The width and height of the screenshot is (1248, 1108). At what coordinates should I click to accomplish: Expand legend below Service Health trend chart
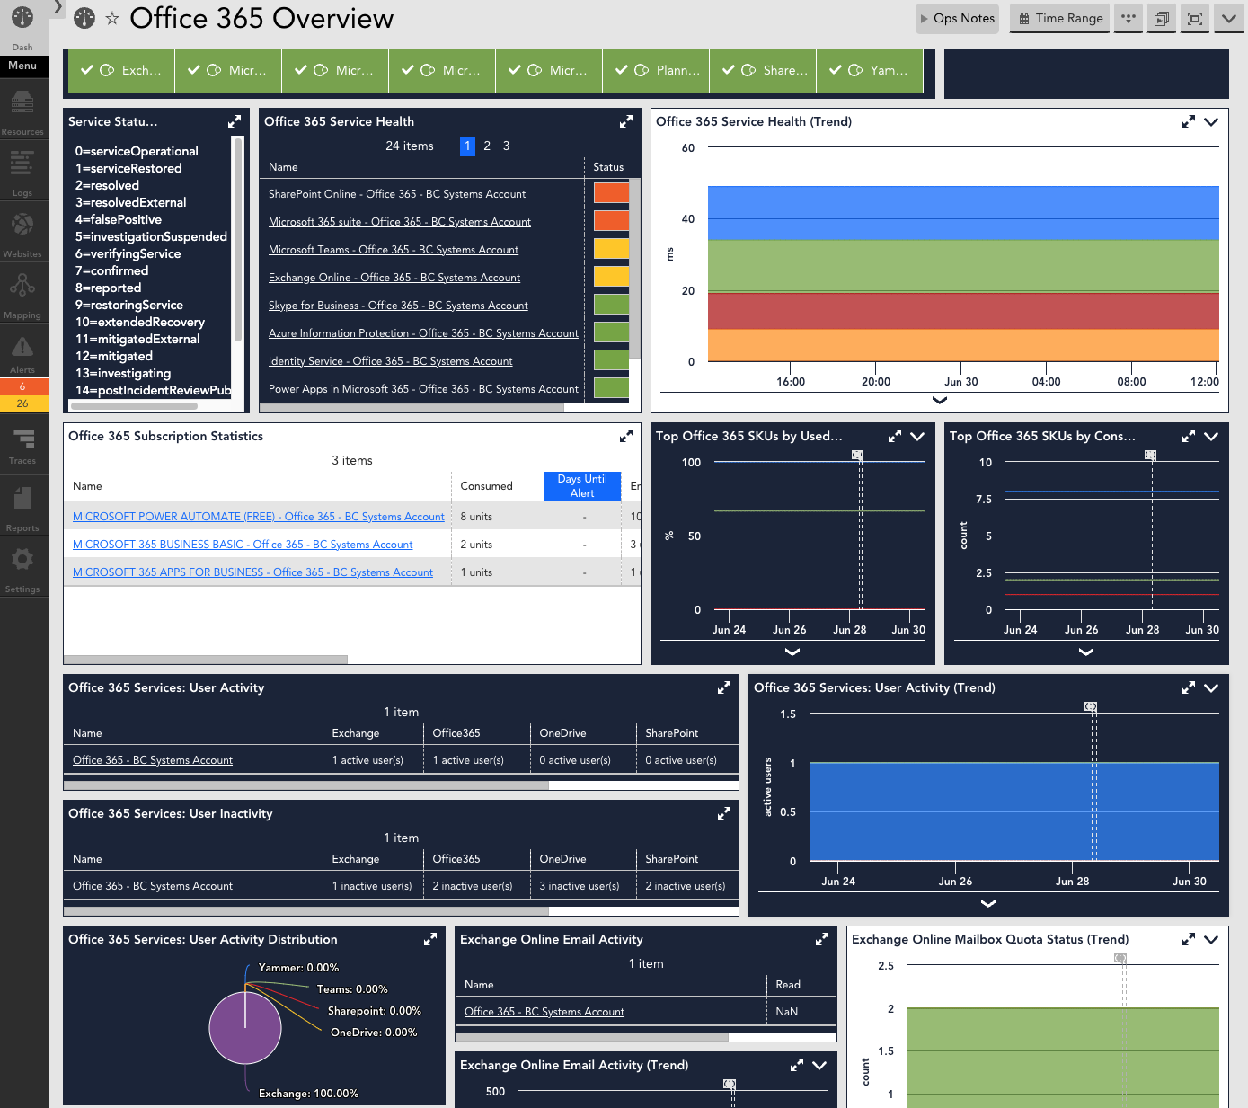point(940,401)
